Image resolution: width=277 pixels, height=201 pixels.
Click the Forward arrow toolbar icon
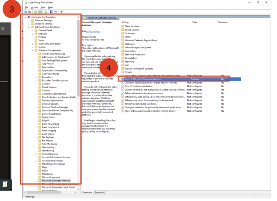(30, 12)
